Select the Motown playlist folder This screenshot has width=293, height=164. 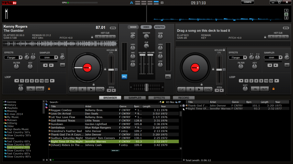tap(12, 120)
